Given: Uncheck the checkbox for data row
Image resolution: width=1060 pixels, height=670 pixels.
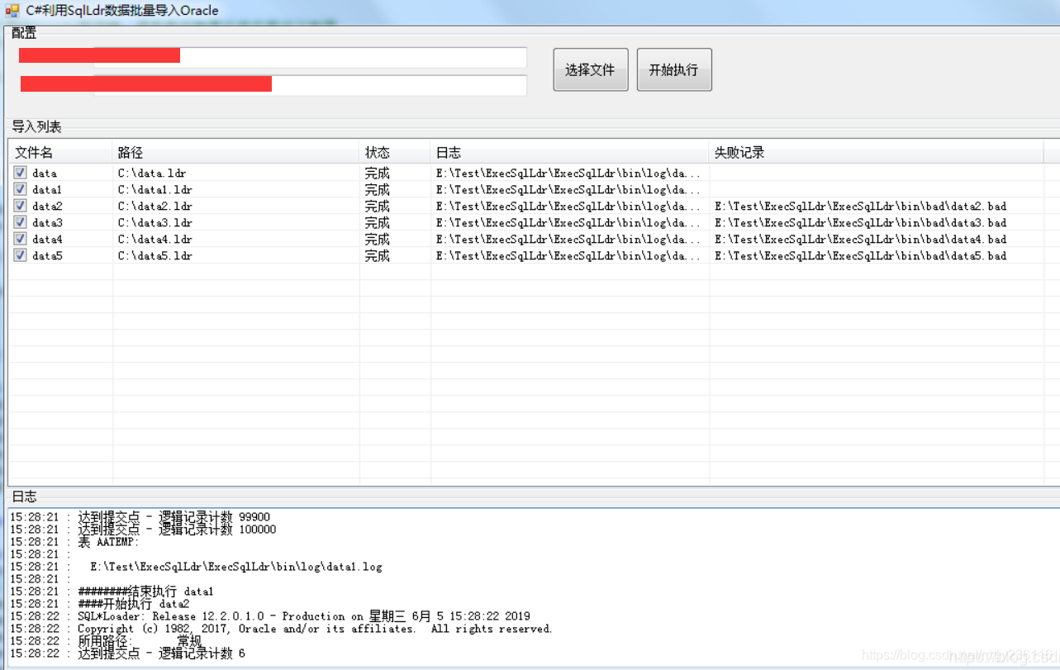Looking at the screenshot, I should (20, 173).
